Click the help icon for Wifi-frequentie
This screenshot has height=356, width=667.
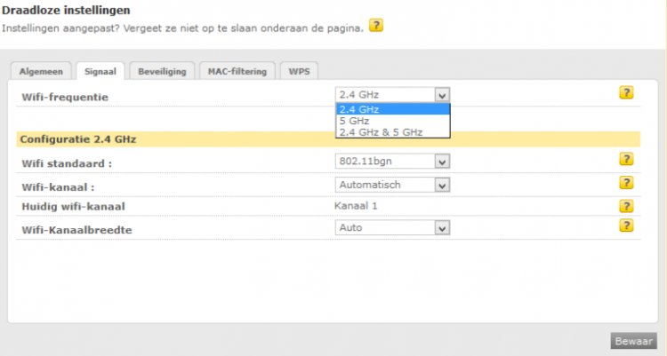click(626, 92)
